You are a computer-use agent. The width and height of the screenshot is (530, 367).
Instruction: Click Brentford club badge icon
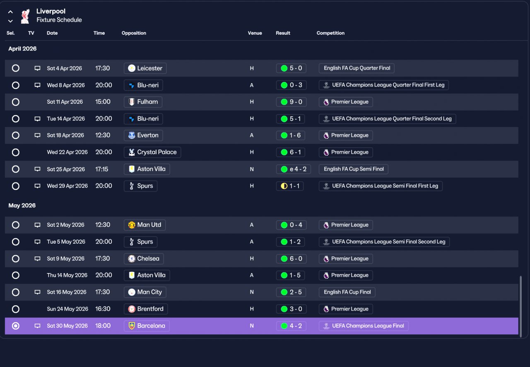coord(132,309)
